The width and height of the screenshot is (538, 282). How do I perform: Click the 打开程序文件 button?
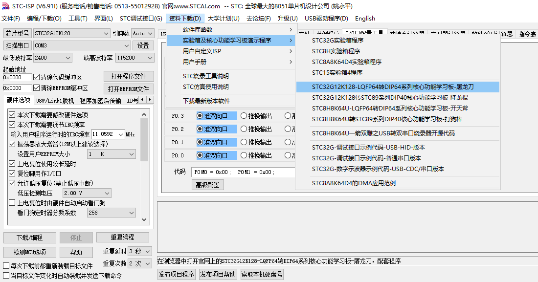[x=128, y=77]
